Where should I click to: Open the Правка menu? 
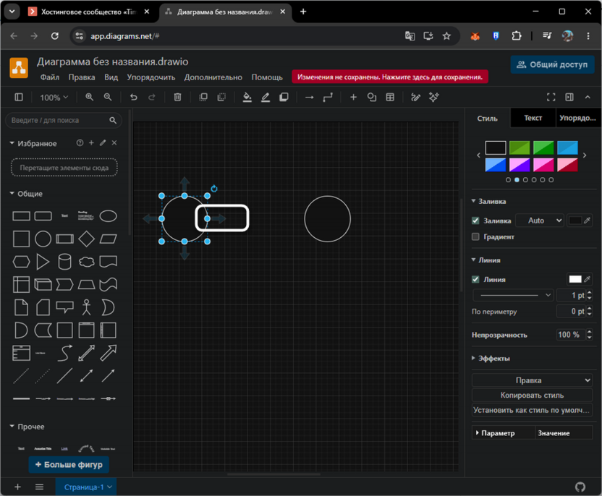[82, 77]
